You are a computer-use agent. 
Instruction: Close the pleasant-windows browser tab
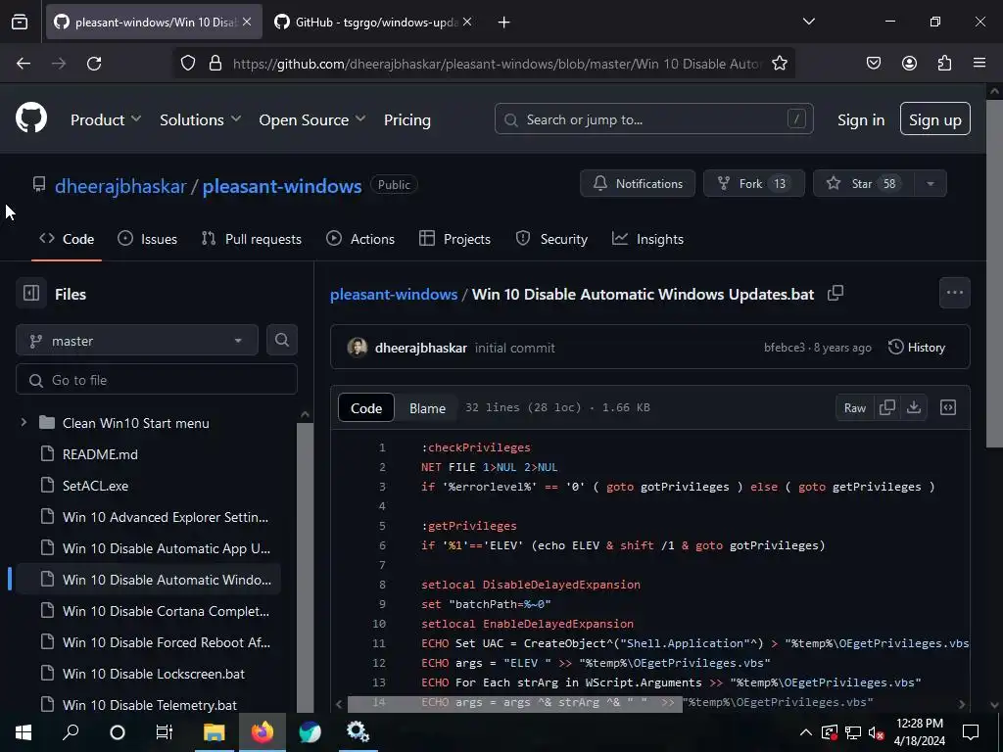point(247,22)
